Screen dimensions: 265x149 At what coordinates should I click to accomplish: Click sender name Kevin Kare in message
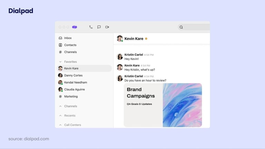pos(132,66)
